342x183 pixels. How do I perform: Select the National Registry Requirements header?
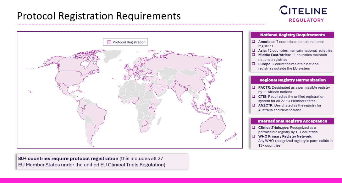292,35
